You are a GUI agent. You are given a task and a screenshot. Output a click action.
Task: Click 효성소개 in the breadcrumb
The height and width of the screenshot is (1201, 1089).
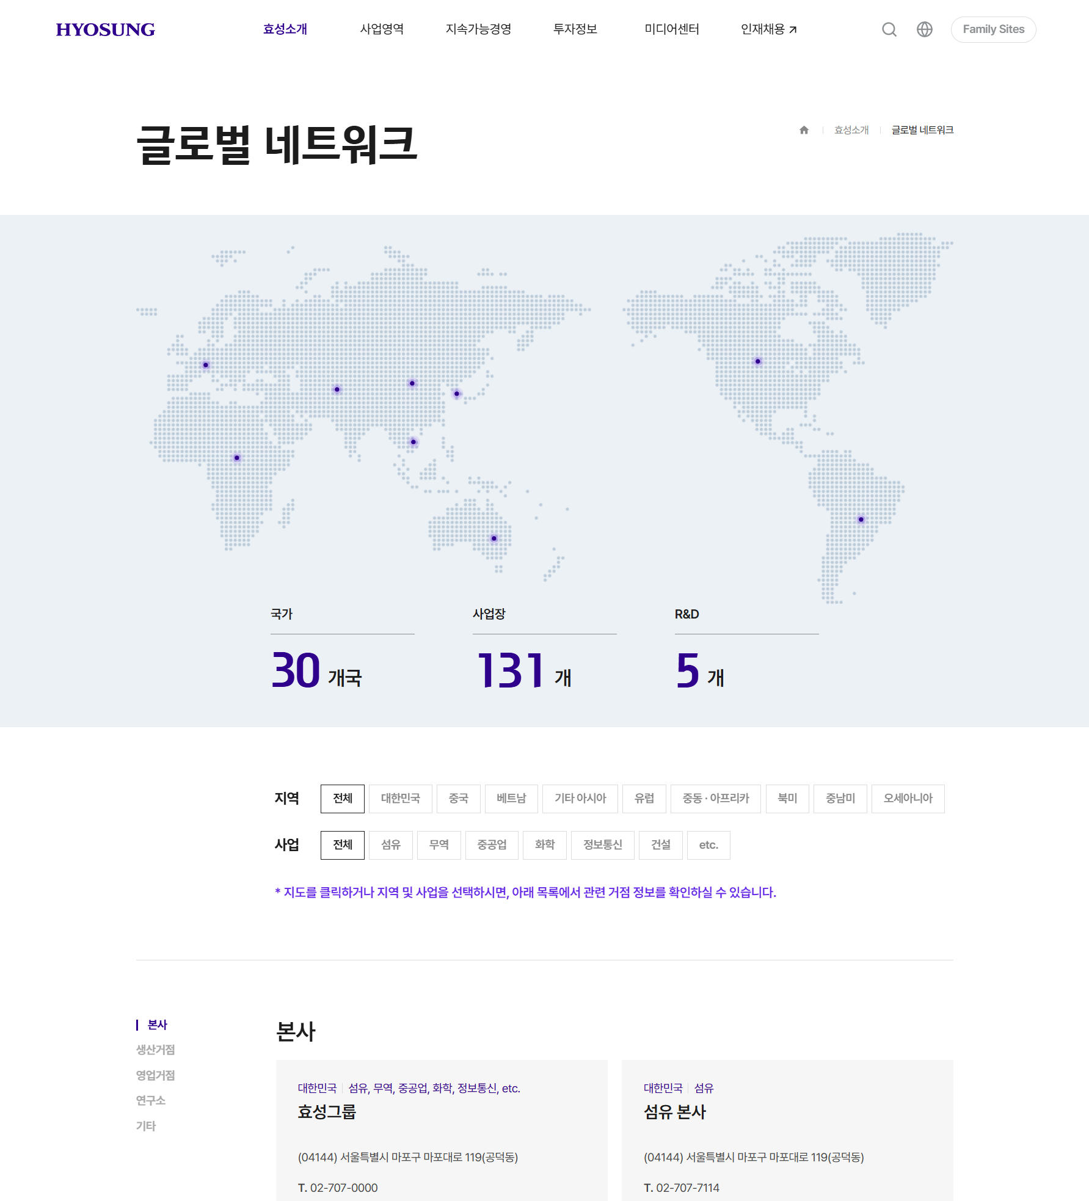tap(851, 130)
